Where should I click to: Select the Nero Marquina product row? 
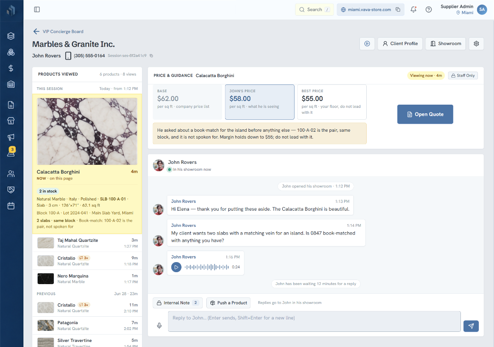click(87, 279)
